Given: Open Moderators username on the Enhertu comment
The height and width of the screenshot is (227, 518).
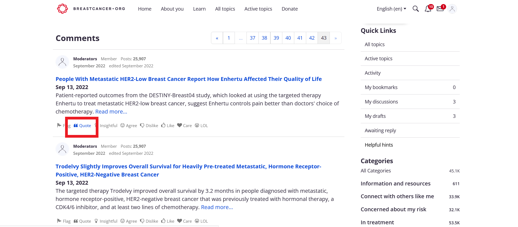Looking at the screenshot, I should point(85,59).
